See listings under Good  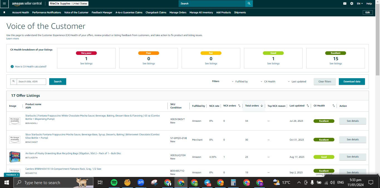(273, 63)
